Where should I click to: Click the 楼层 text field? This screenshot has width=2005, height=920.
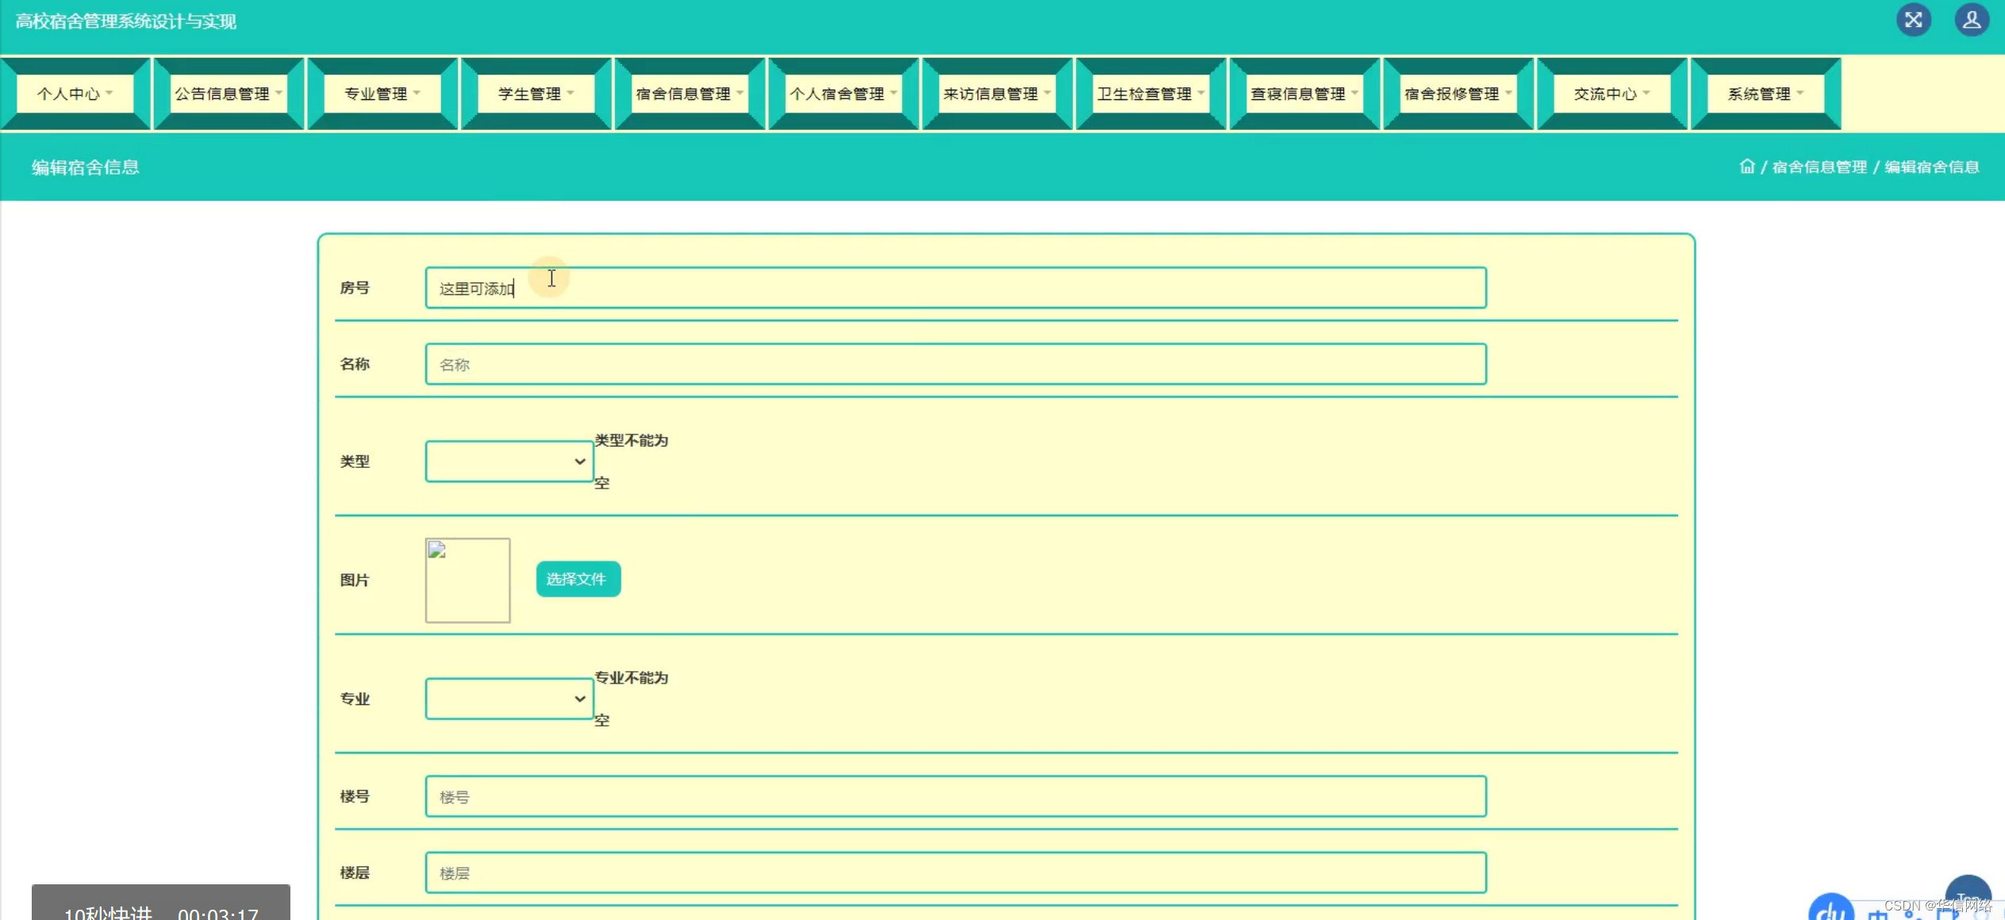point(955,872)
